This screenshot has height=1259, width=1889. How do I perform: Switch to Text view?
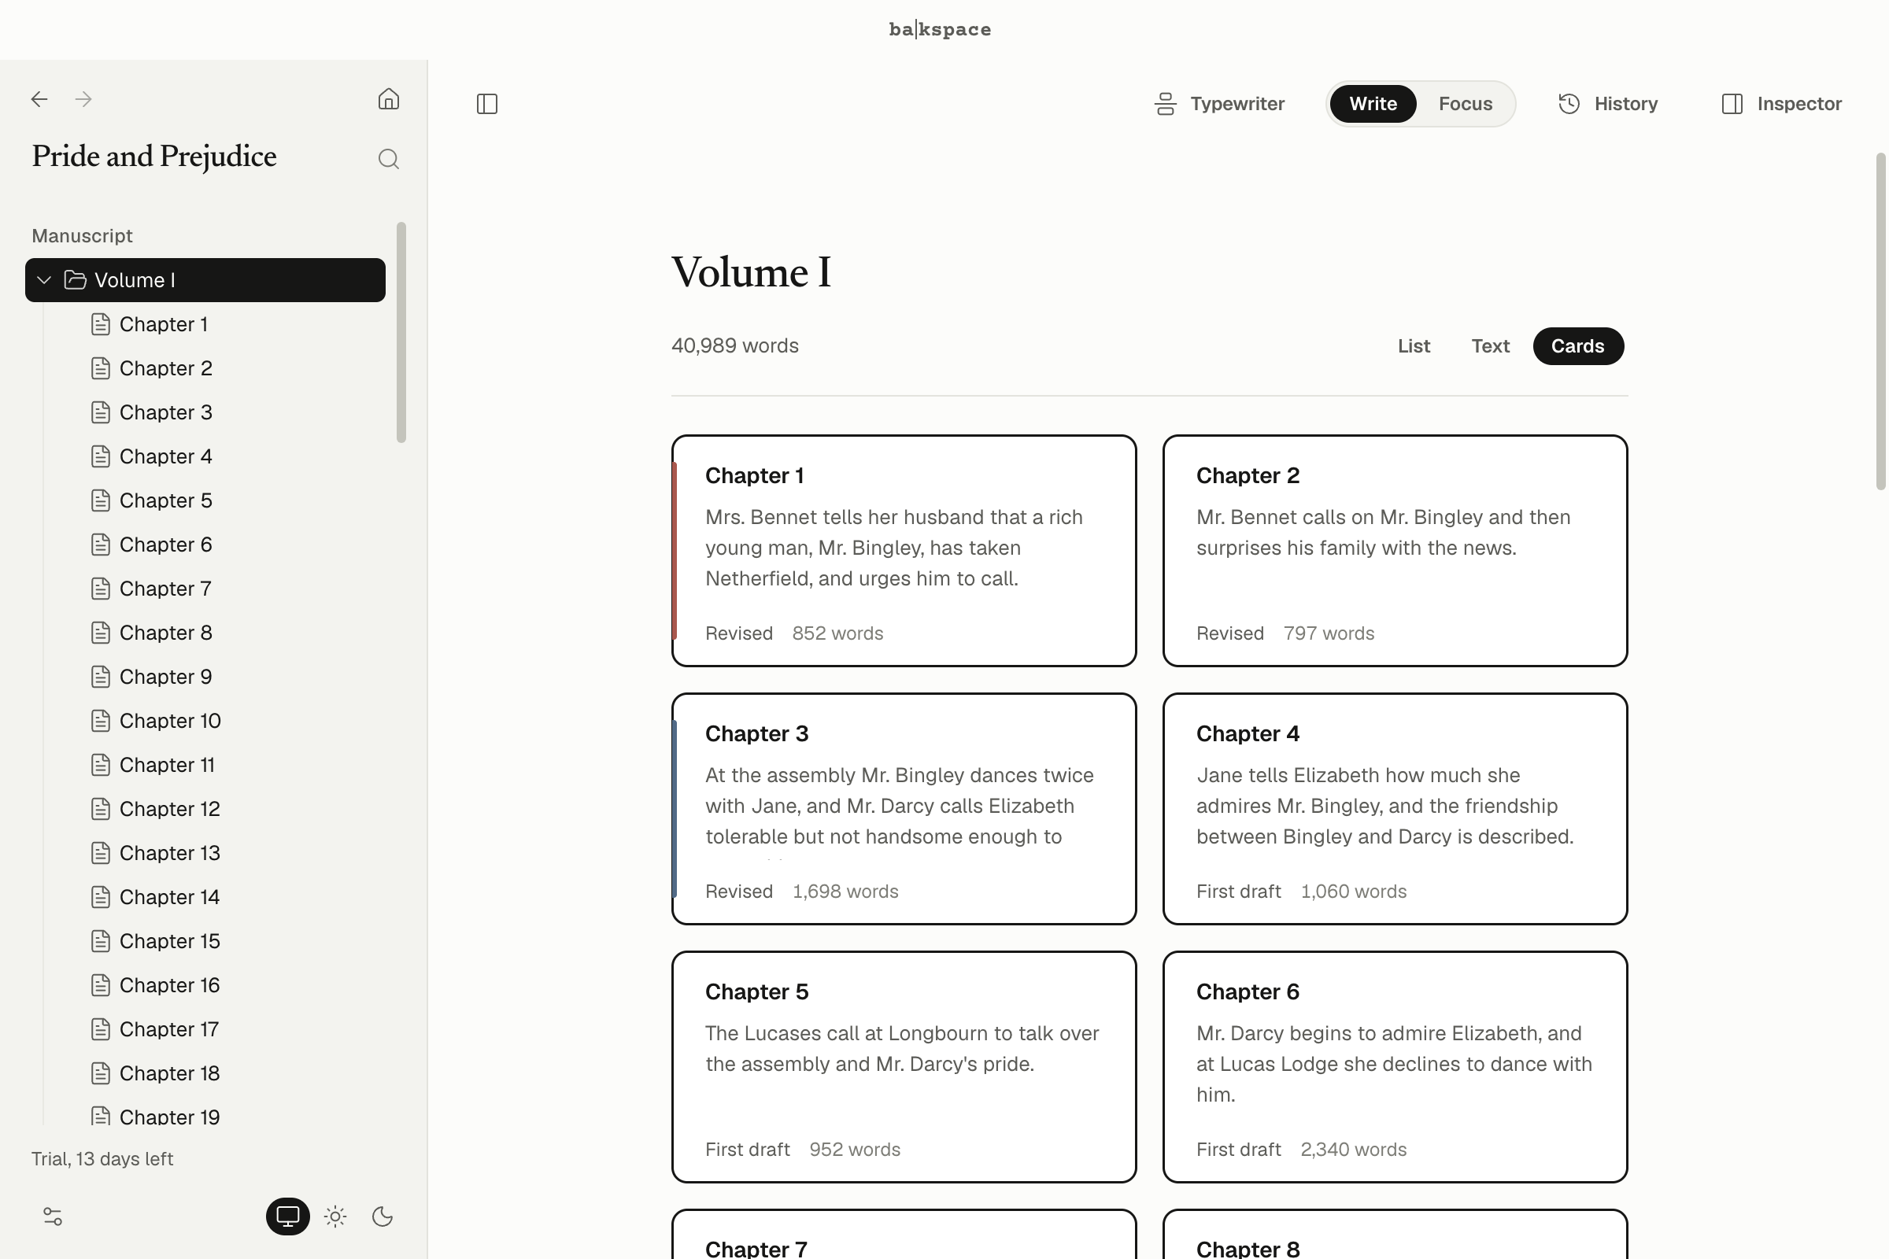pyautogui.click(x=1490, y=346)
